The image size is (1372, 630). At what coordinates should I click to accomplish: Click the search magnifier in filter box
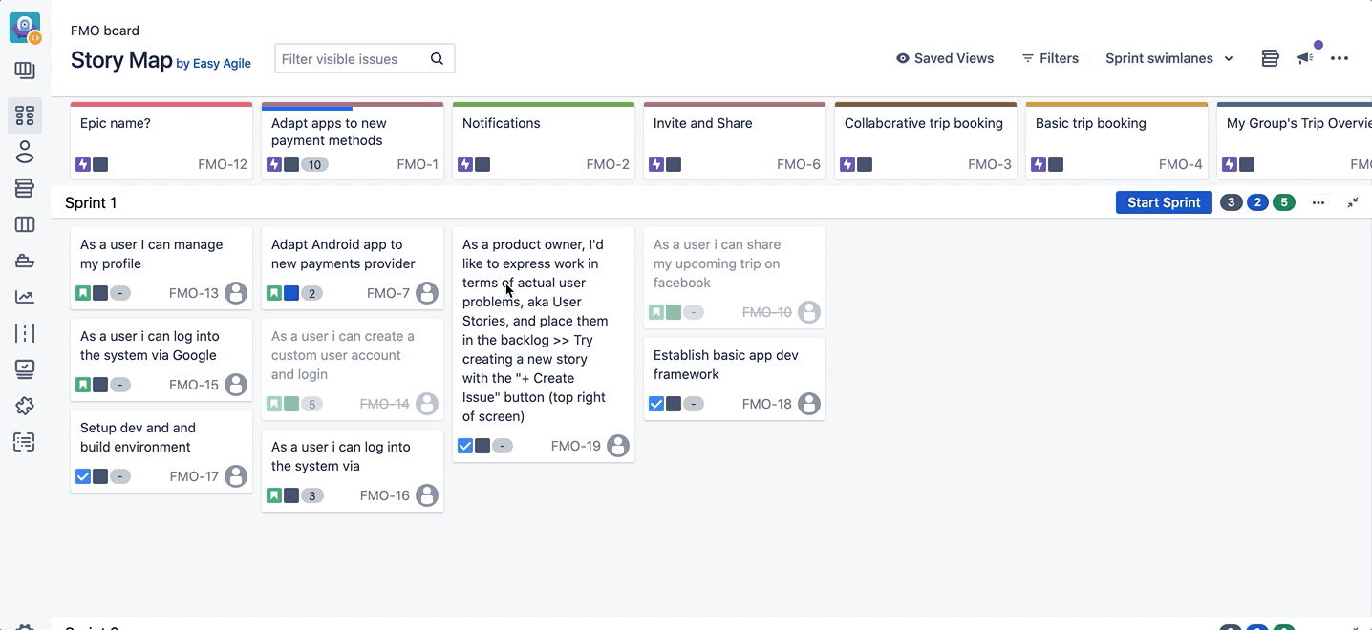click(437, 59)
